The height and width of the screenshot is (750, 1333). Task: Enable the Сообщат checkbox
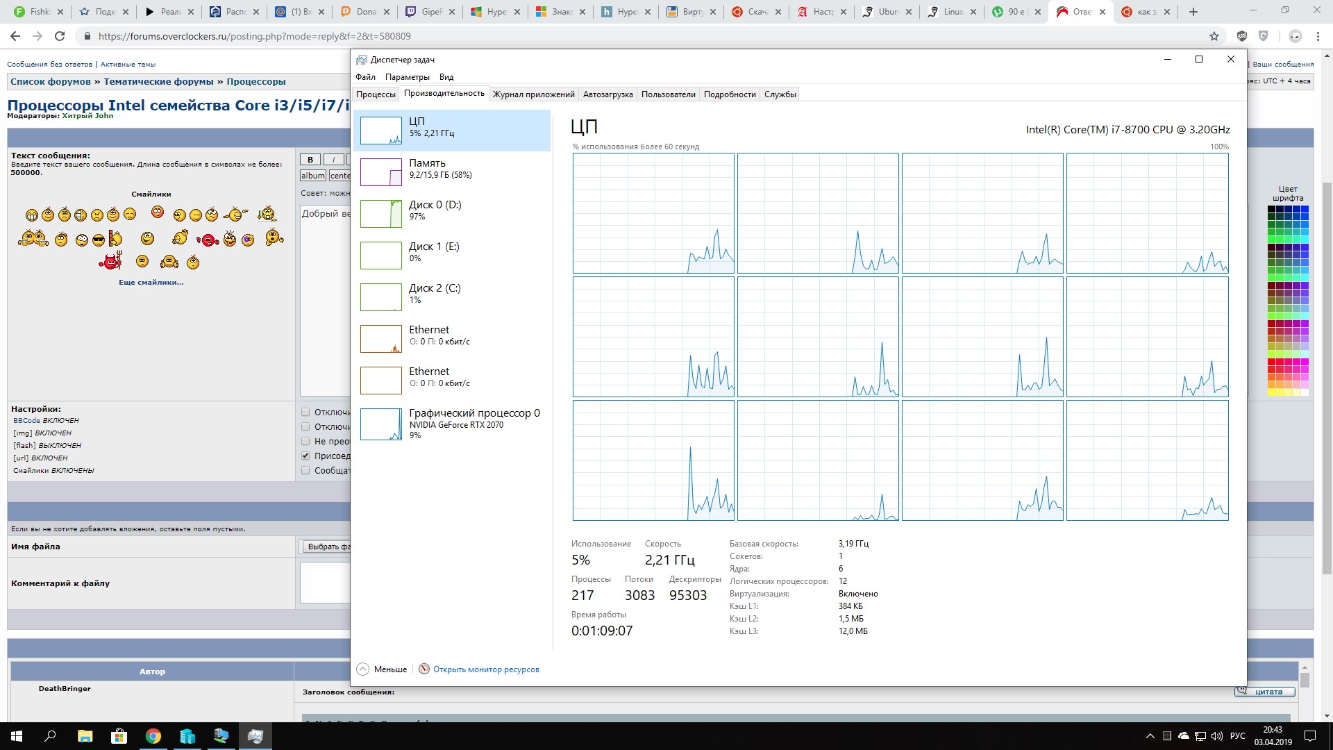(x=305, y=470)
